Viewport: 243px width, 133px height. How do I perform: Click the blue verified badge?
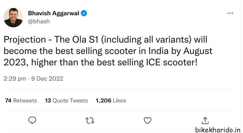(84, 13)
